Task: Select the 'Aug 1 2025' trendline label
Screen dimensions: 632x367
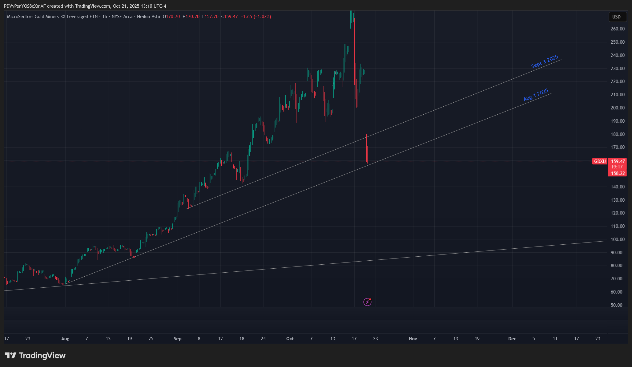Action: [536, 95]
